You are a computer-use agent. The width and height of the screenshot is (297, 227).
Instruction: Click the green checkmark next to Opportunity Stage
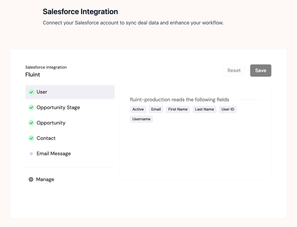pos(31,107)
